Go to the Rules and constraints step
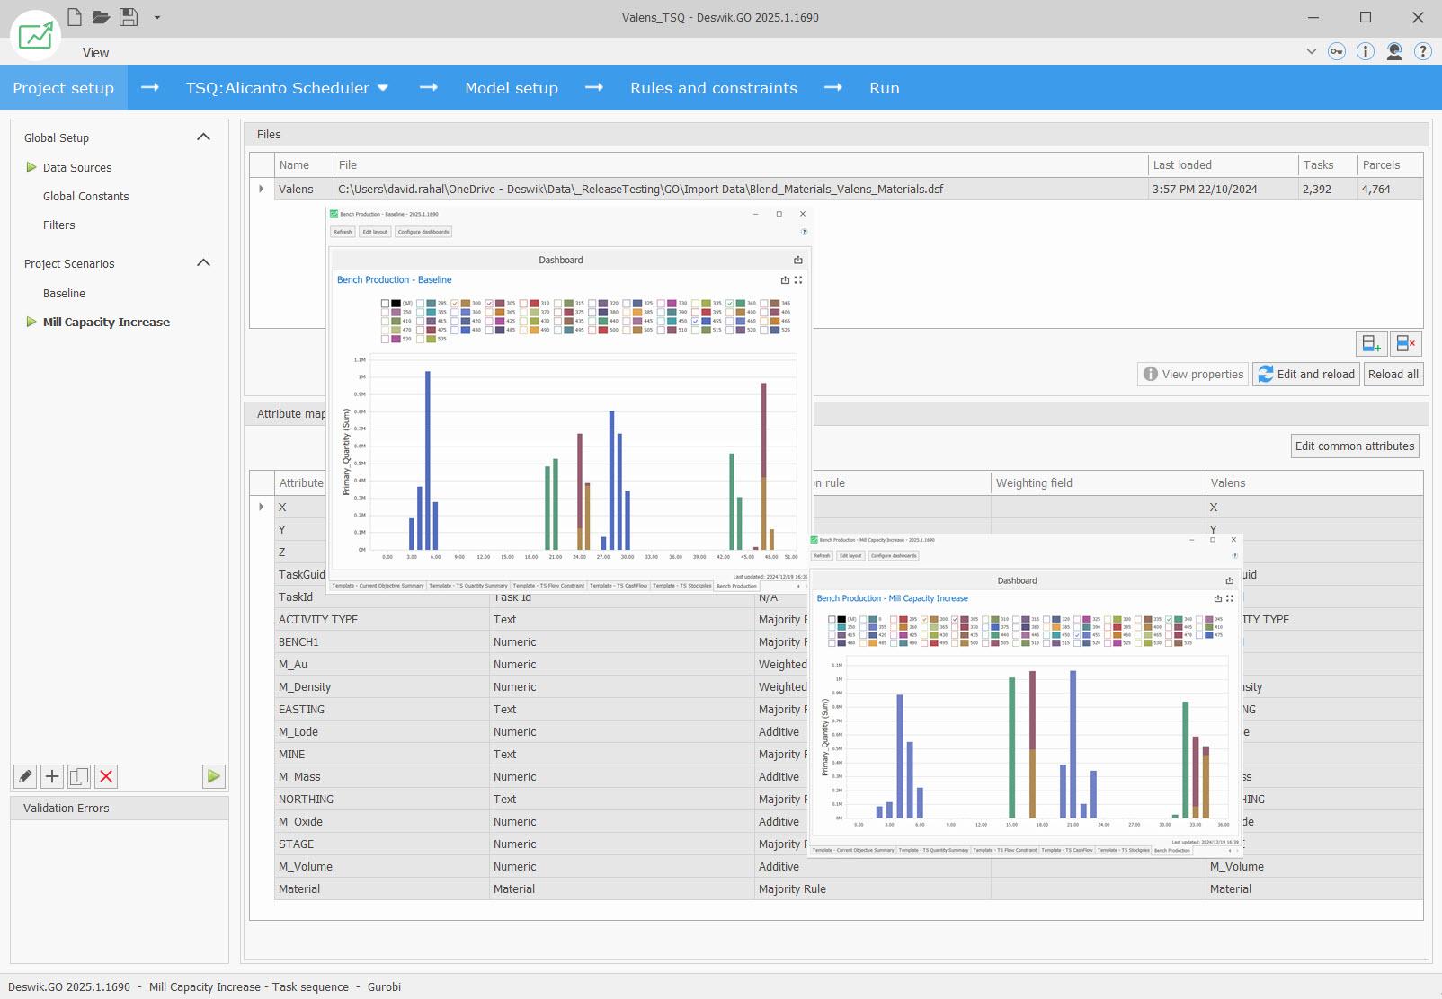 (714, 88)
